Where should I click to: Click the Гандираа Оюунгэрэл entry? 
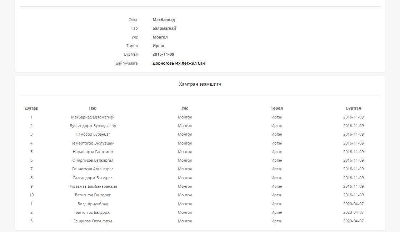(93, 221)
